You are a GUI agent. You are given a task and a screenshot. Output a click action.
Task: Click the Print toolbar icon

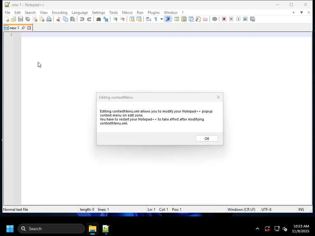click(x=49, y=19)
